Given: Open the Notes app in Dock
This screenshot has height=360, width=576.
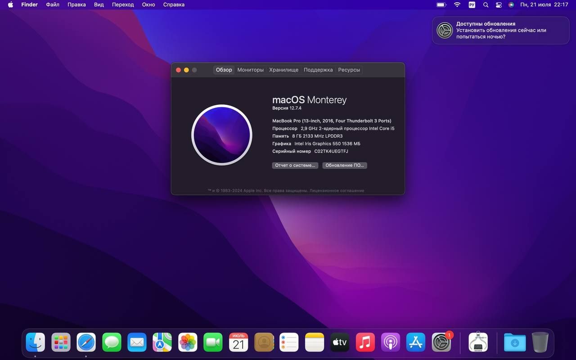Looking at the screenshot, I should (315, 342).
